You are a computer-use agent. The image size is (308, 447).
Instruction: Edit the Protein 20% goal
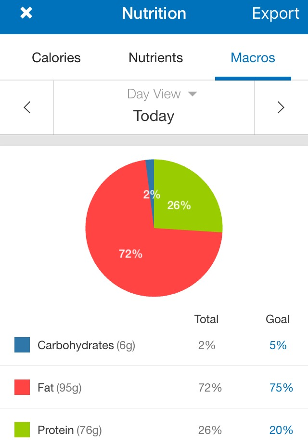[281, 430]
